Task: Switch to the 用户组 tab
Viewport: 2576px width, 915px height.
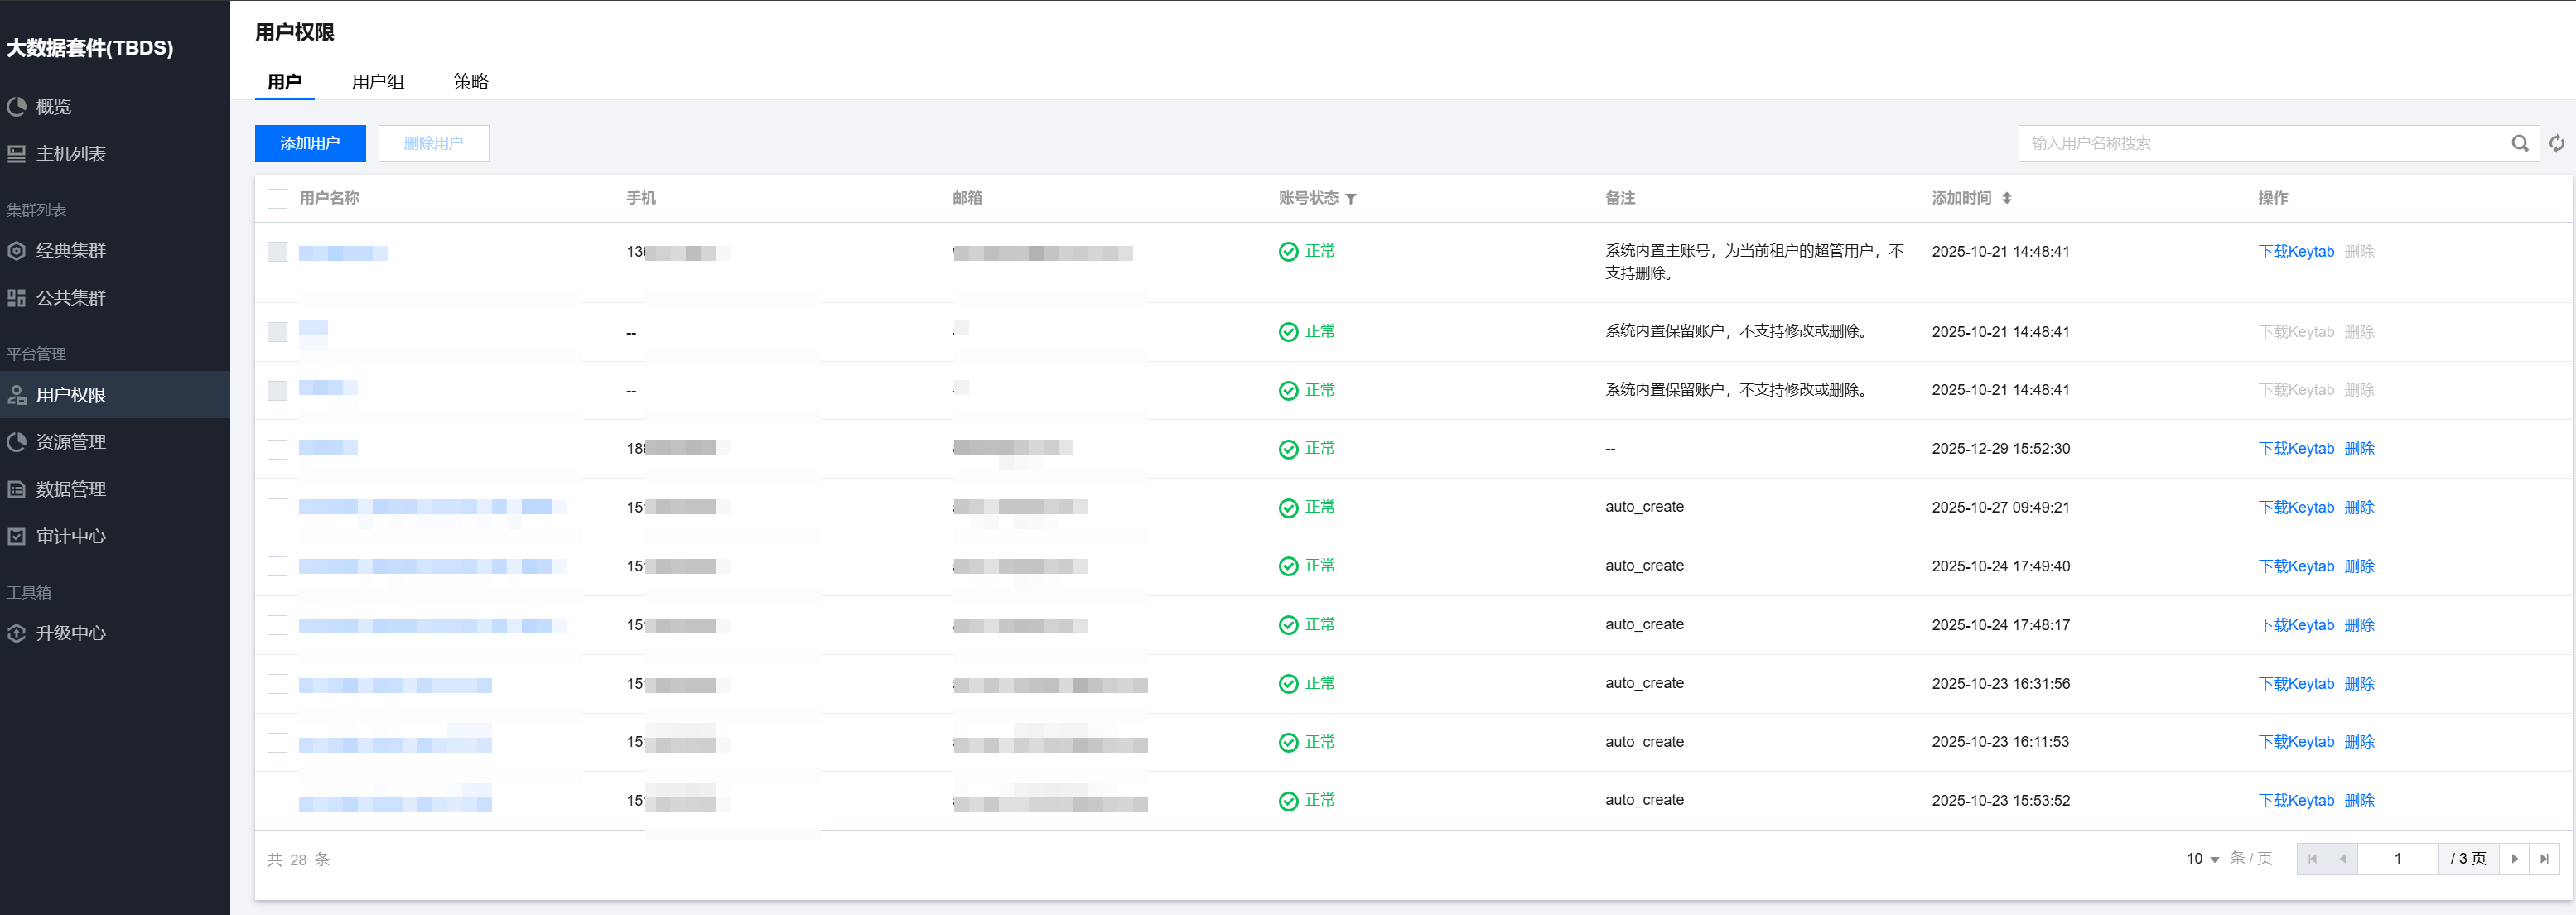Action: coord(377,82)
